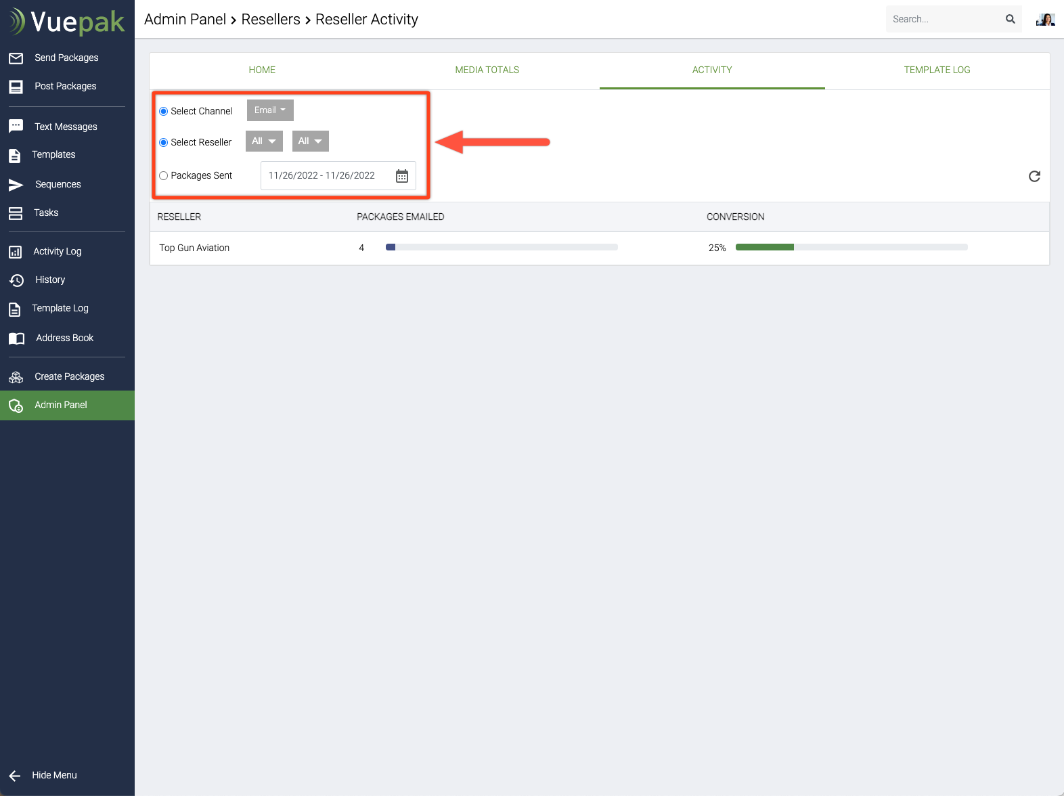Viewport: 1064px width, 796px height.
Task: Switch to the MEDIA TOTALS tab
Action: [487, 70]
